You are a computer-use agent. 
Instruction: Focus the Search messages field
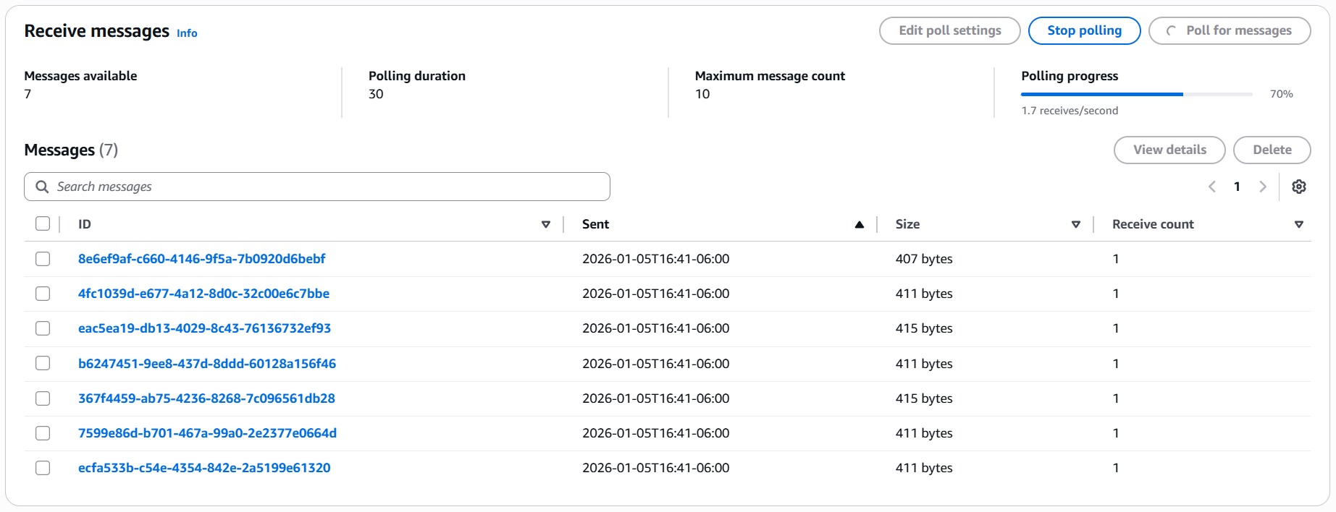(x=326, y=187)
